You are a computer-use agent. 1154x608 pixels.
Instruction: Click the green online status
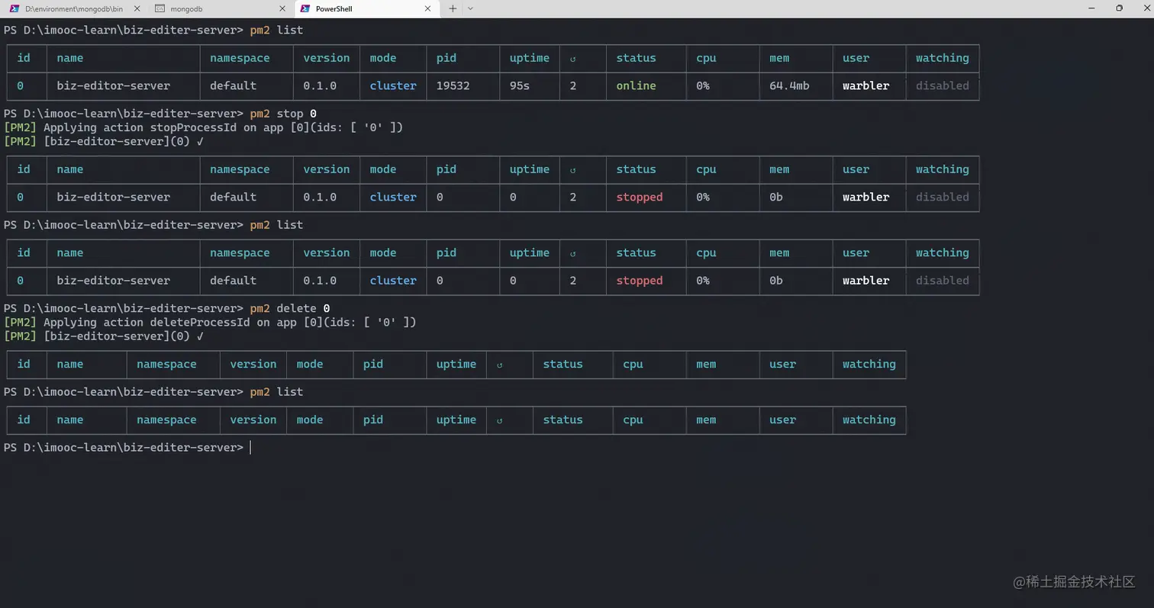pyautogui.click(x=636, y=86)
